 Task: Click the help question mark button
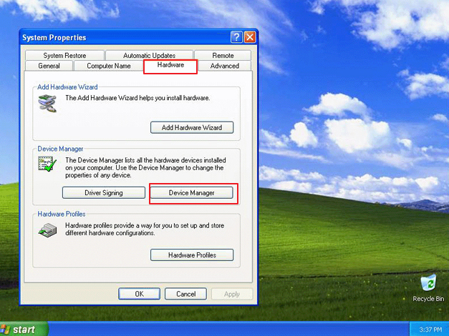tap(236, 37)
